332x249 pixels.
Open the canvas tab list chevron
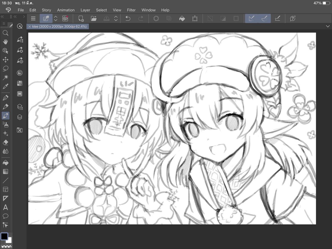(328, 26)
